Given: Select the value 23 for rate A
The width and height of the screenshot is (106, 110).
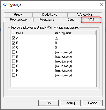Looking at the screenshot, I should coord(57,38).
